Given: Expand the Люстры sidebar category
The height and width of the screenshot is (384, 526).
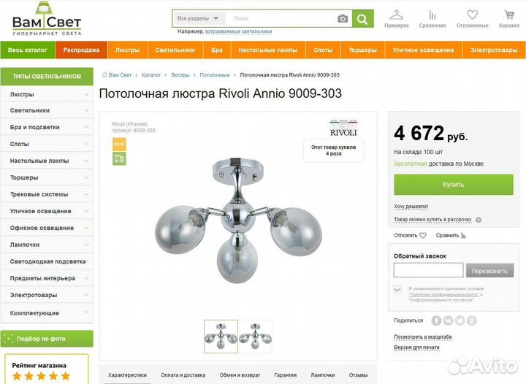Looking at the screenshot, I should (x=47, y=94).
